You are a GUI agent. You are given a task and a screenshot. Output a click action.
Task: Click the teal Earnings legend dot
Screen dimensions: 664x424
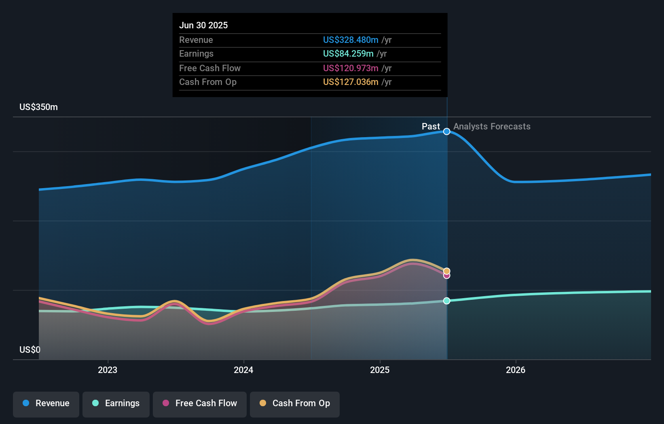tap(95, 403)
